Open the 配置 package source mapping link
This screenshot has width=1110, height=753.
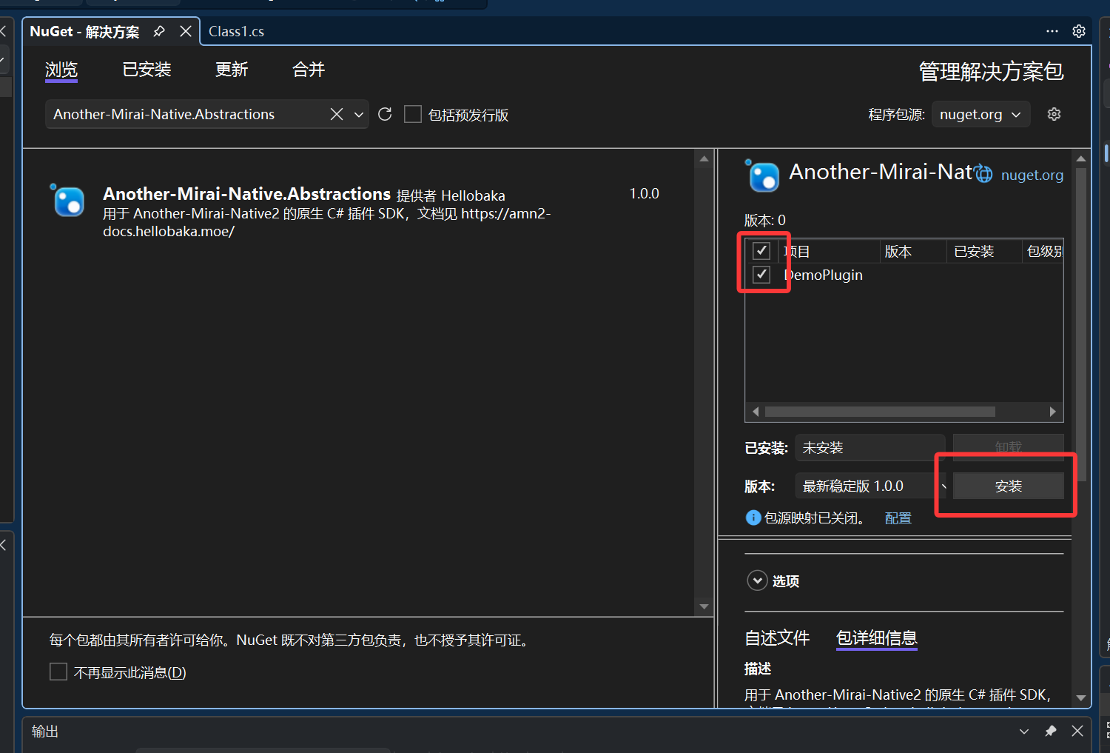898,518
